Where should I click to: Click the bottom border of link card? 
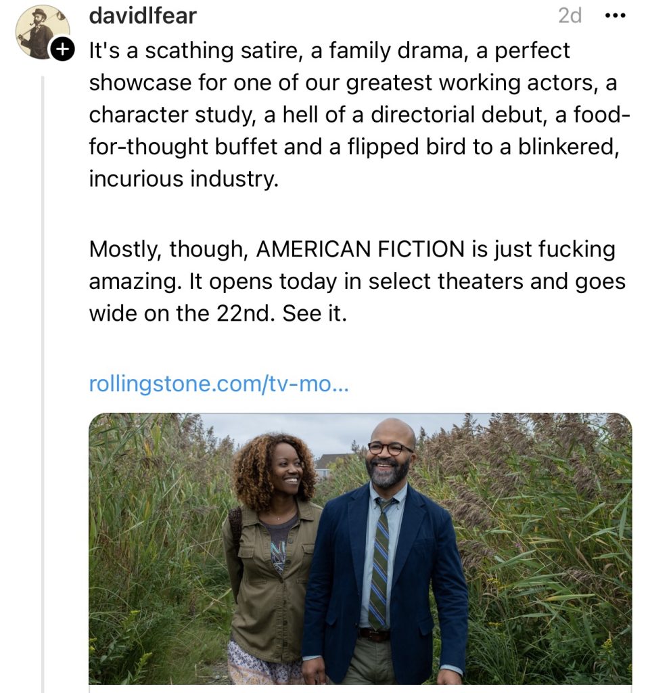point(360,688)
